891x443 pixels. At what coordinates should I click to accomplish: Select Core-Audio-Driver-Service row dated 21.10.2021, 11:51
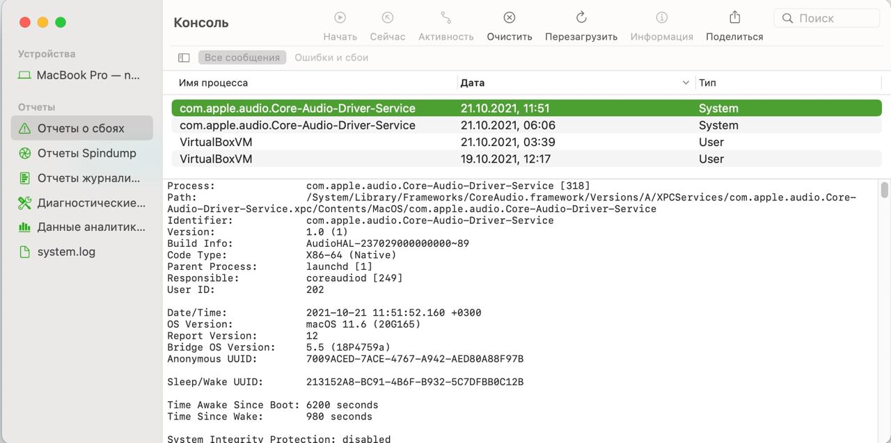coord(526,108)
